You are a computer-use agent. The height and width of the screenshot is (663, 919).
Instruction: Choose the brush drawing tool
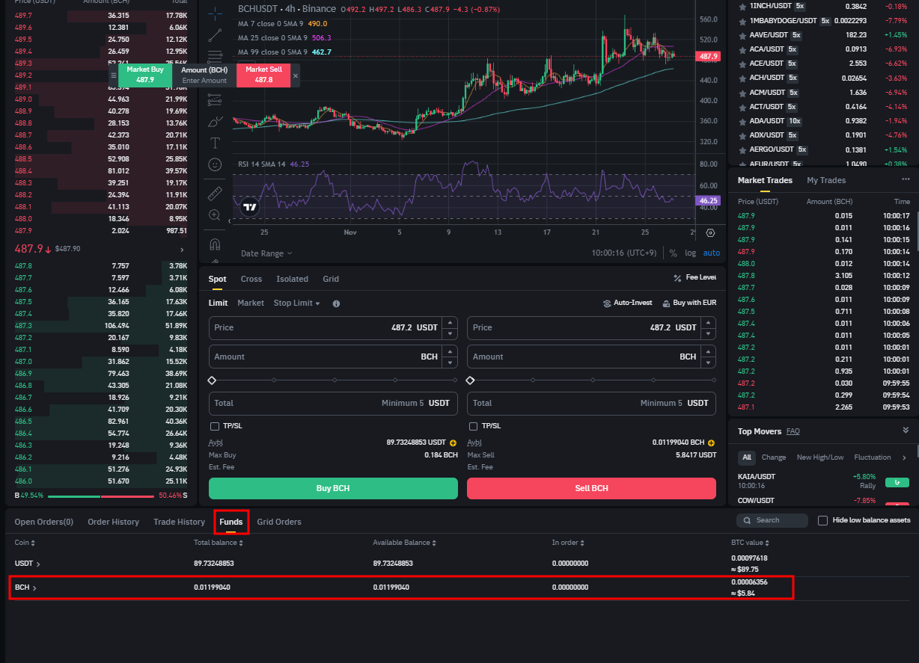tap(215, 121)
